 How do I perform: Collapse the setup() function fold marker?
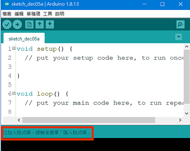pyautogui.click(x=14, y=48)
